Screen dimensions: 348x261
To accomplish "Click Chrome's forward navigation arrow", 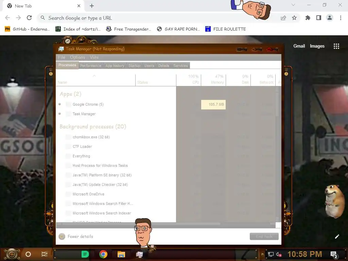I will pyautogui.click(x=18, y=18).
